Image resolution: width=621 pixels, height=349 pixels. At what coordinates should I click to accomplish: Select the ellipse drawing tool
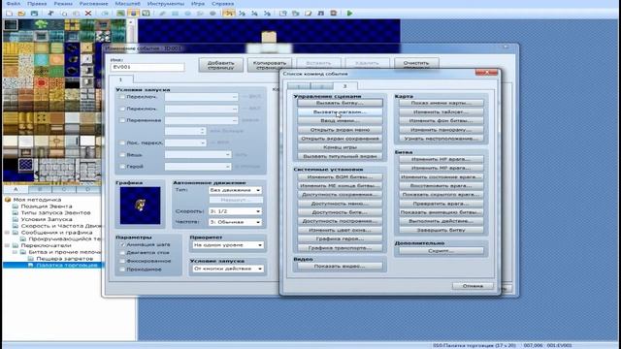(x=187, y=13)
